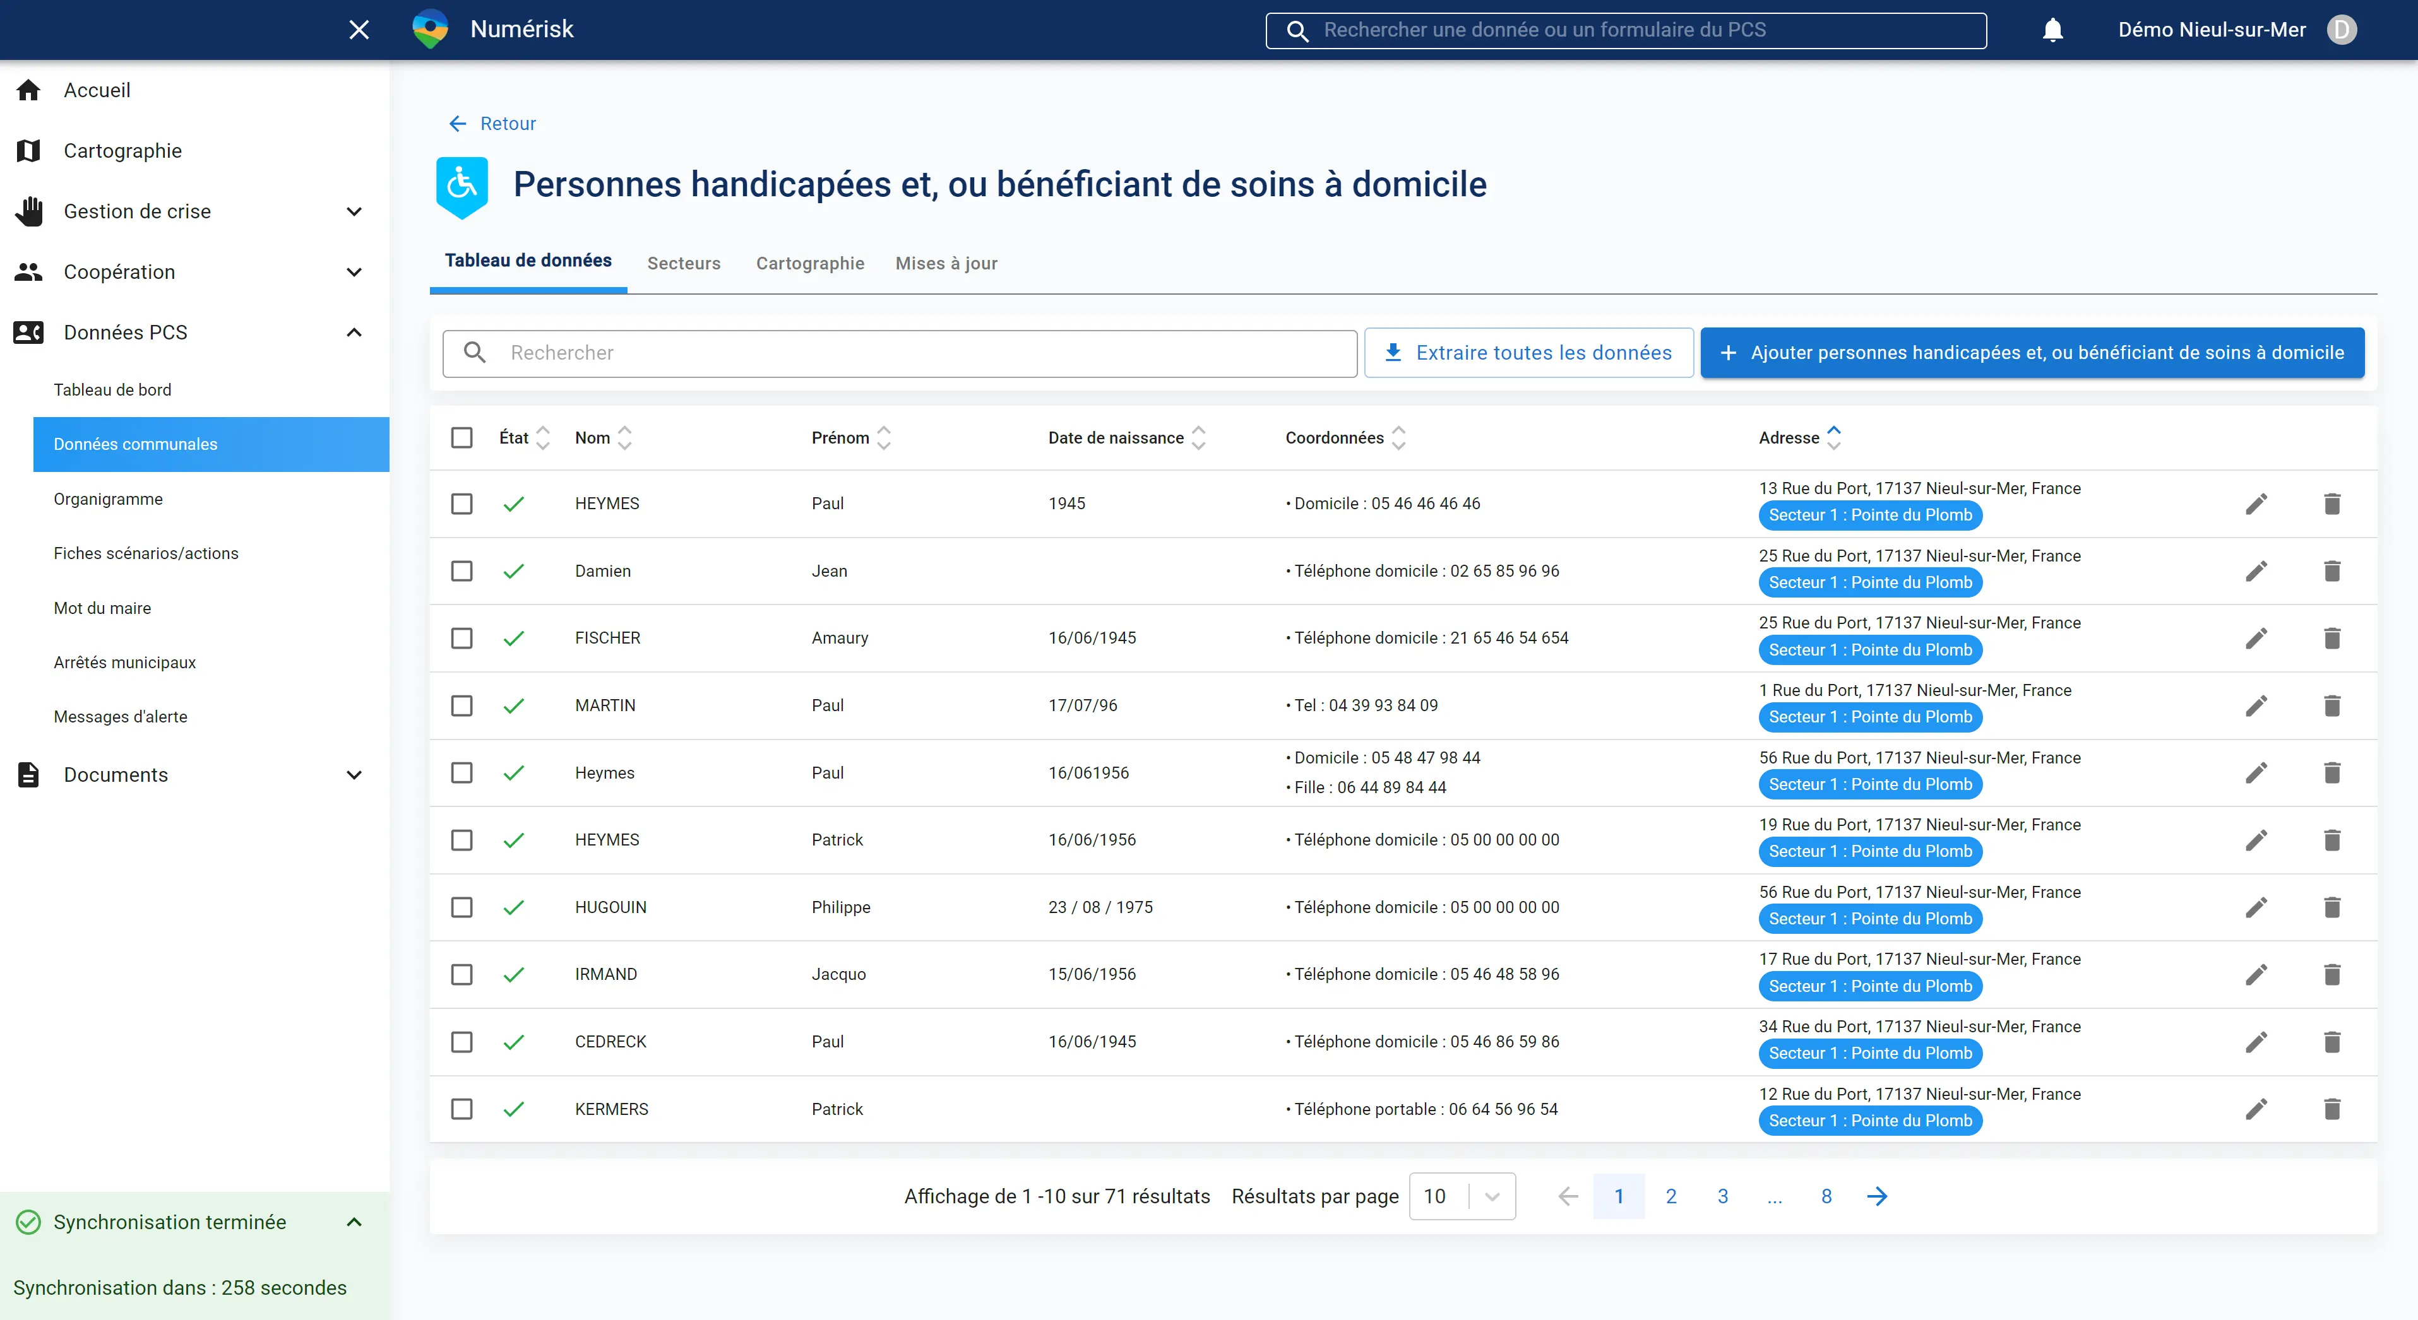Expand the Gestion de crise chevron
Viewport: 2418px width, 1320px height.
coord(354,211)
